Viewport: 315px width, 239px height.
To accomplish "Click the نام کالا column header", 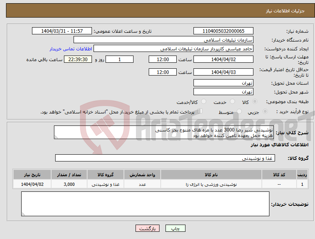I will pyautogui.click(x=211, y=175).
